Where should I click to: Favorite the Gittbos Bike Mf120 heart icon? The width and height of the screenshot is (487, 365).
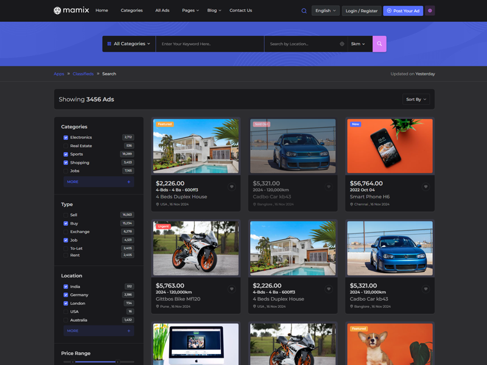[x=231, y=289]
